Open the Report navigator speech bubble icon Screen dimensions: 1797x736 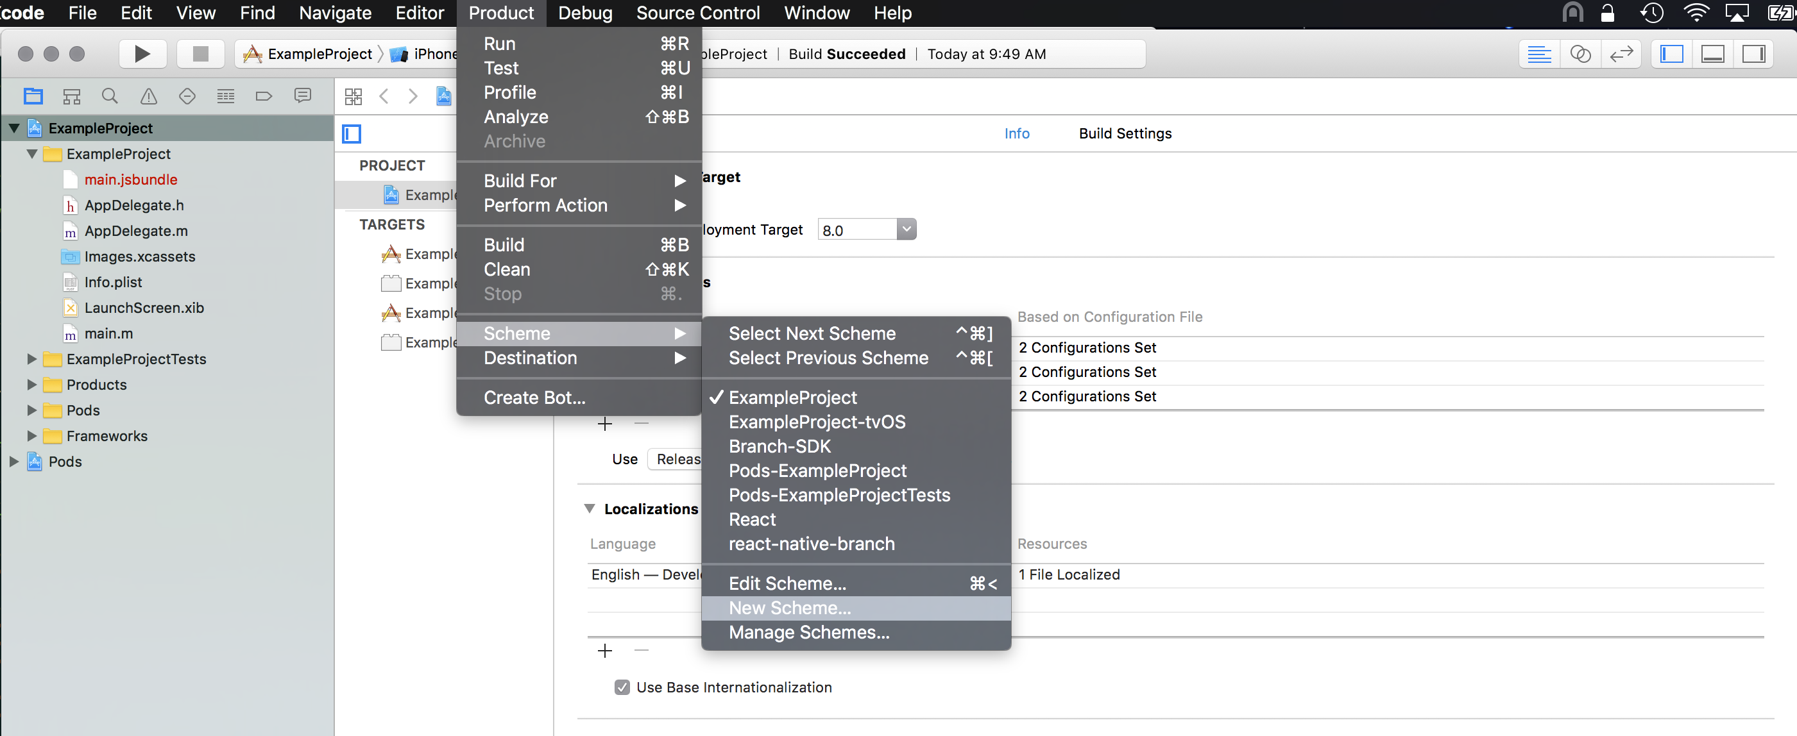point(302,96)
